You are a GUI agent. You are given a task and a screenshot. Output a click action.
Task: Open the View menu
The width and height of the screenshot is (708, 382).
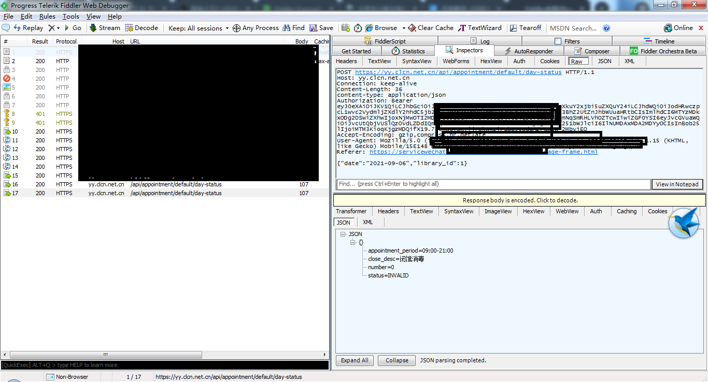[x=93, y=17]
